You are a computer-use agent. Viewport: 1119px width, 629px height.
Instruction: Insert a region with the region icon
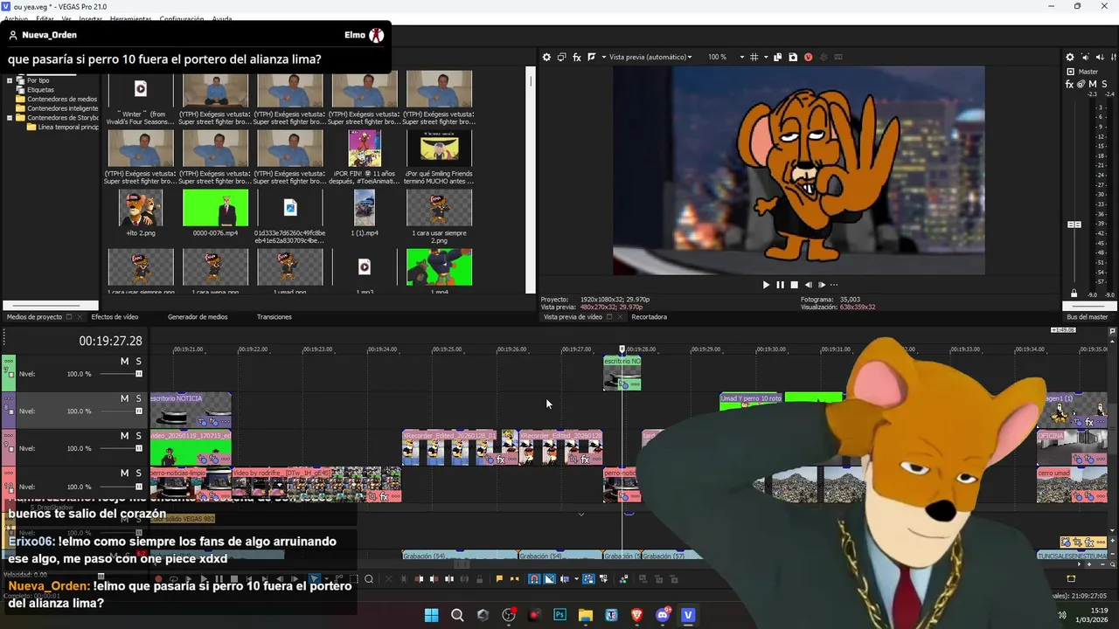pos(514,578)
